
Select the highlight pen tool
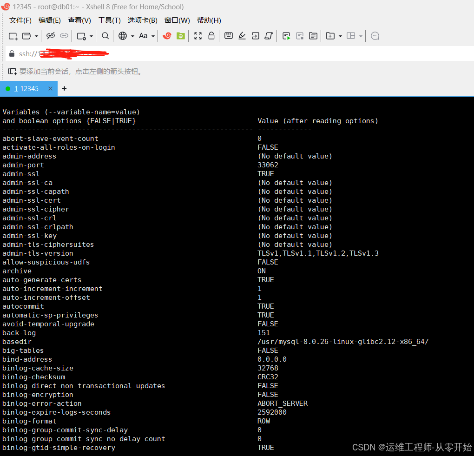[x=242, y=36]
